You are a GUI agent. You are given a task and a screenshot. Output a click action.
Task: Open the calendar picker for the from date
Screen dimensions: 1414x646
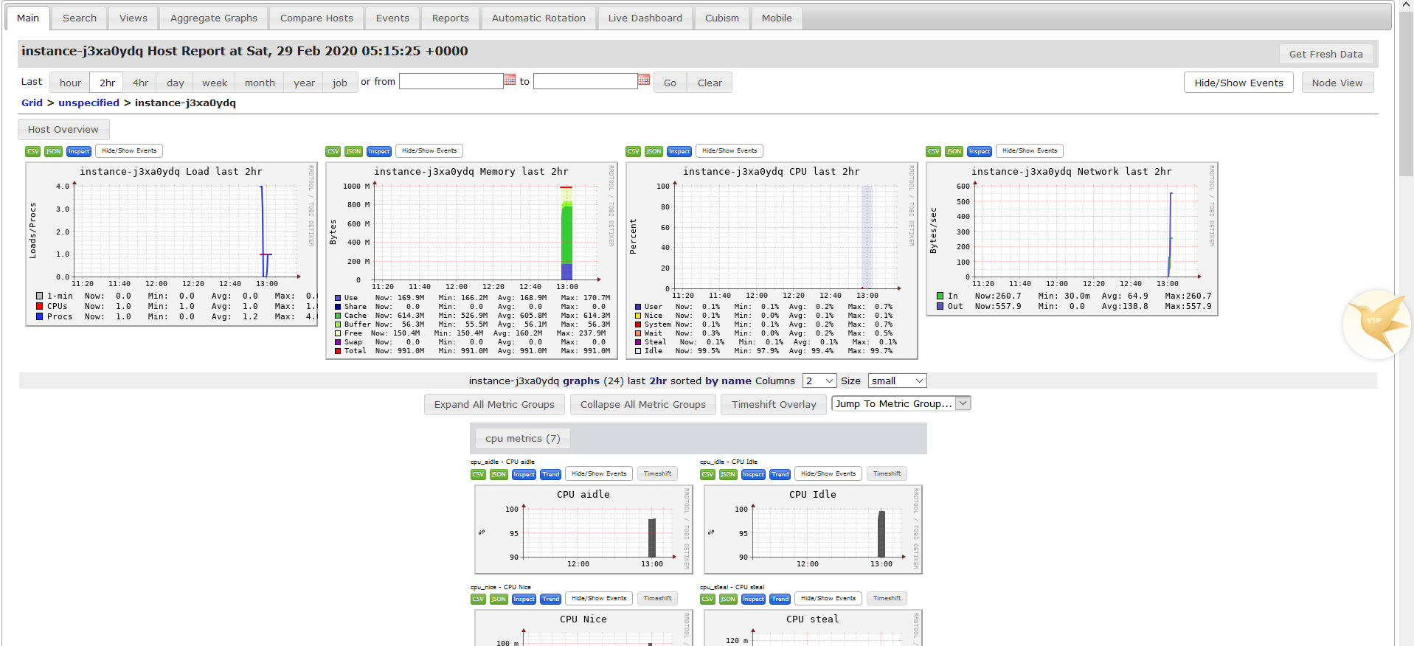click(510, 80)
